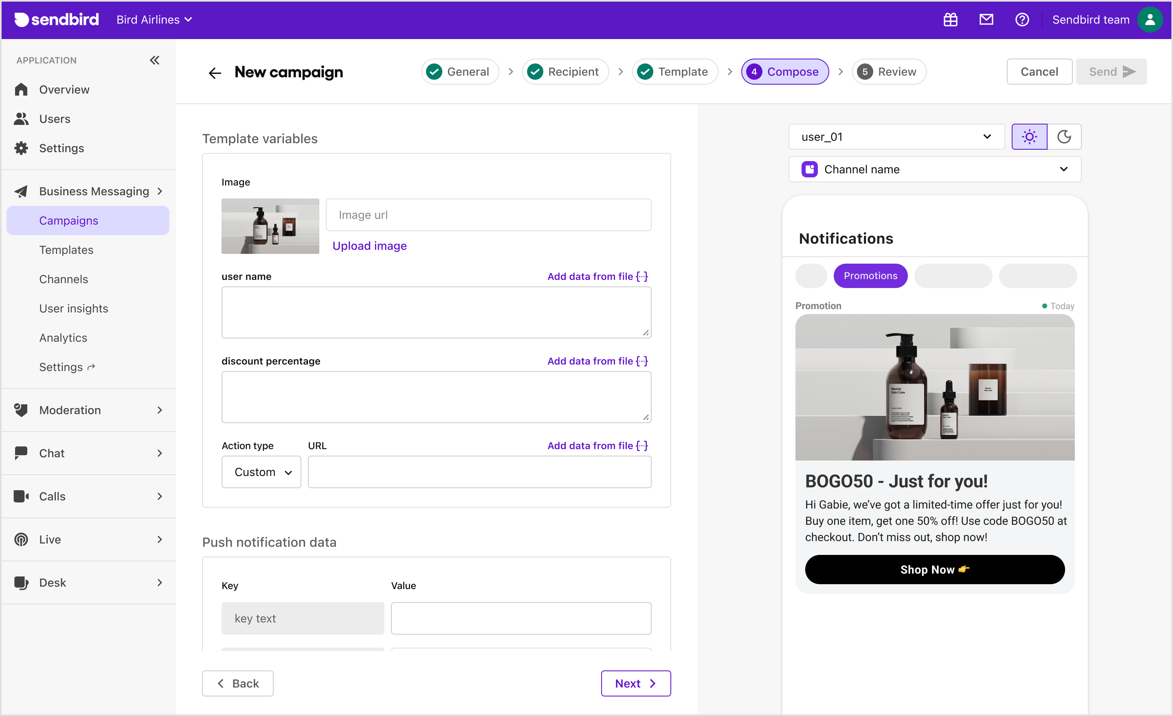Open the gift box icon in header
The image size is (1173, 716).
[950, 20]
